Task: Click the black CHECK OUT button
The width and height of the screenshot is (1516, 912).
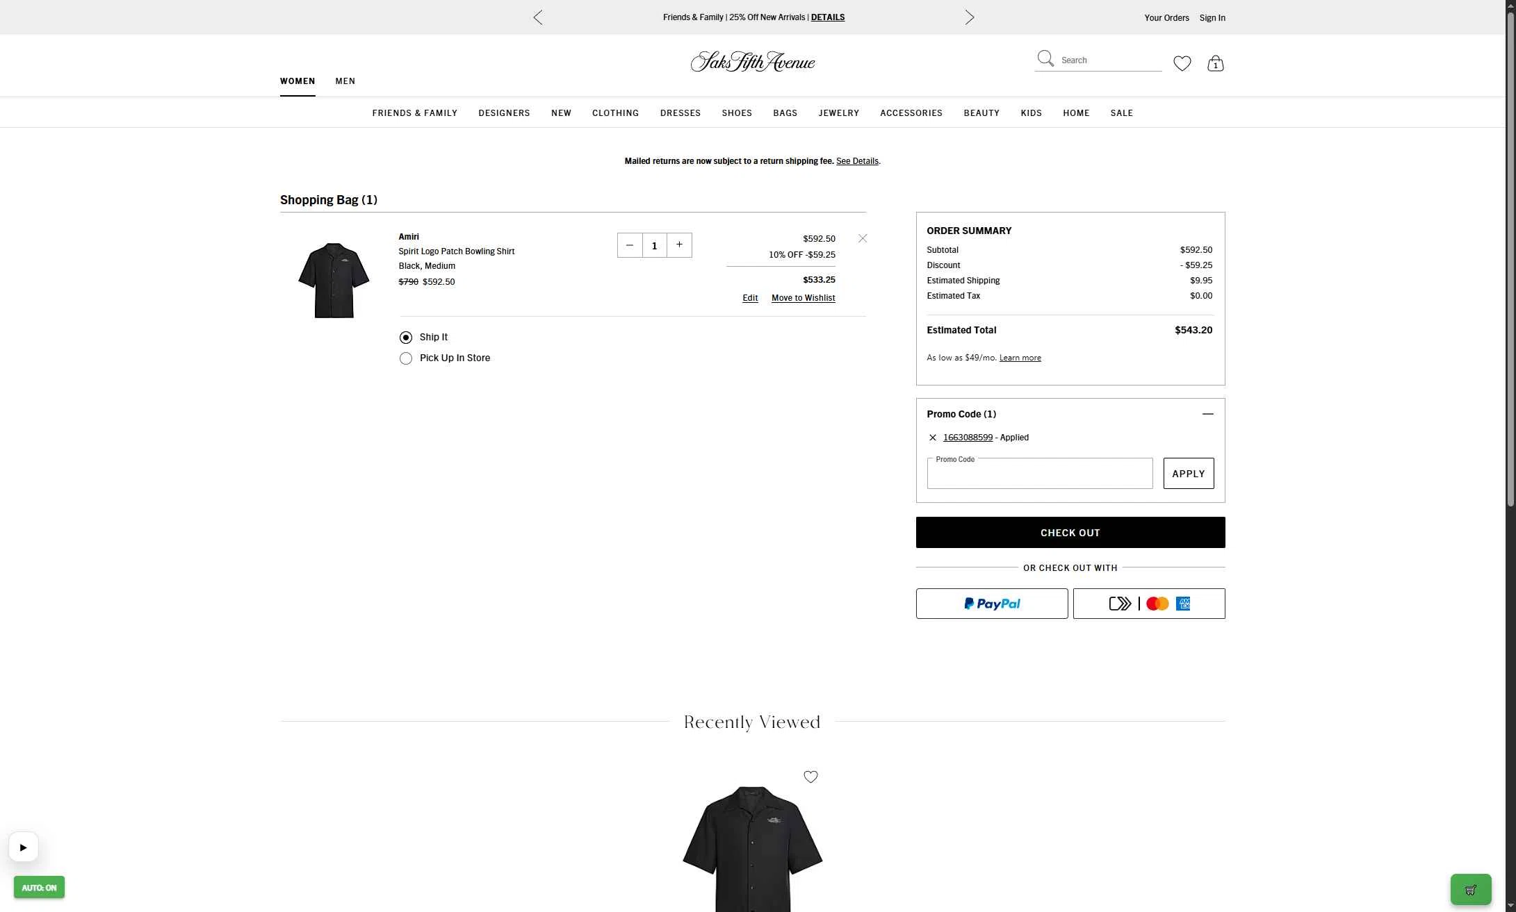Action: (1070, 533)
